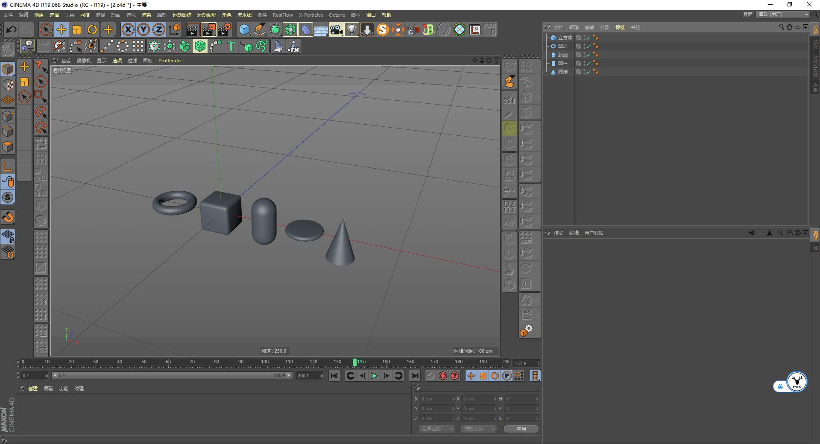820x444 pixels.
Task: Open the Octane menu
Action: (337, 15)
